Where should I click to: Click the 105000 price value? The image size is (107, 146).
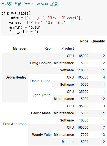(83, 77)
